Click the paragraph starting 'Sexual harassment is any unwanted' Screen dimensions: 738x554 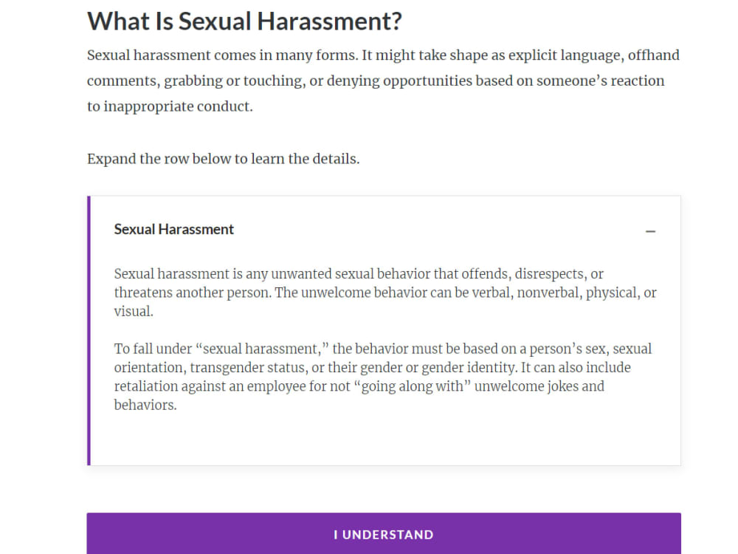385,293
